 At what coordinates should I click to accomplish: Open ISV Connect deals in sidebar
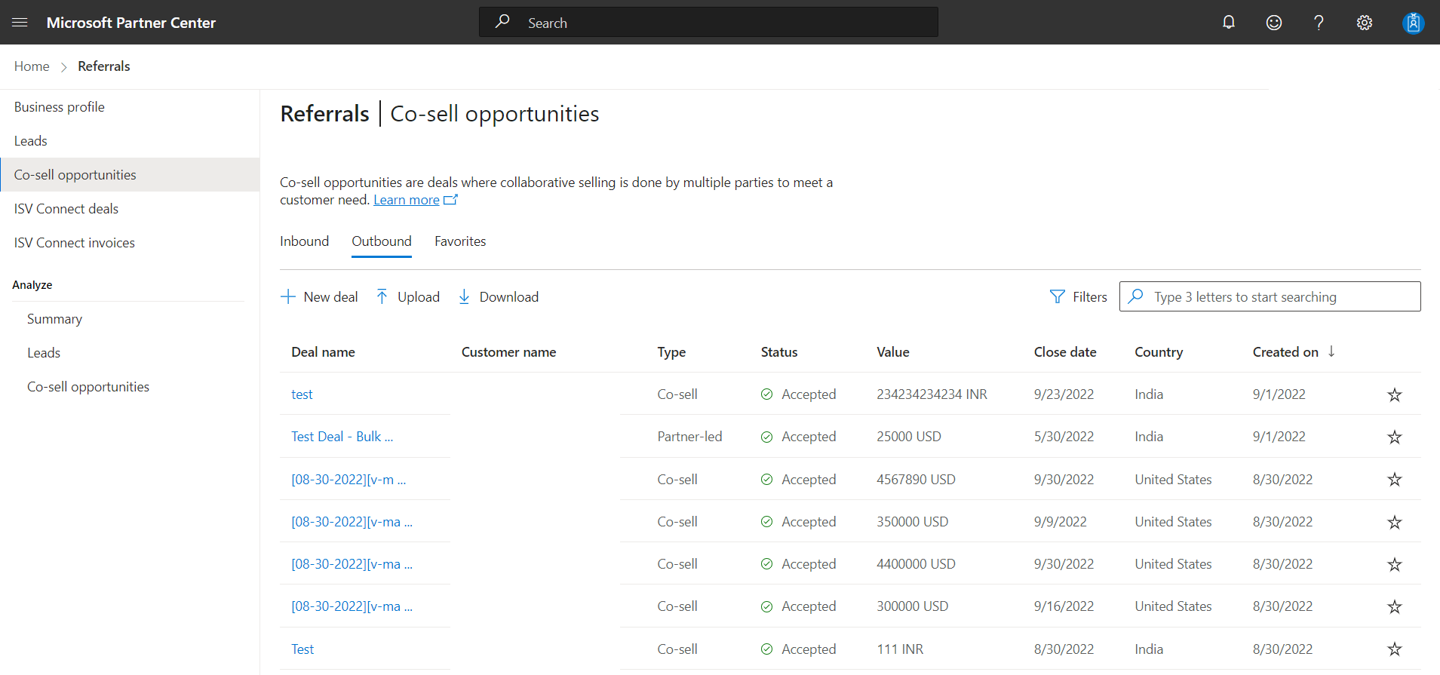pyautogui.click(x=66, y=209)
